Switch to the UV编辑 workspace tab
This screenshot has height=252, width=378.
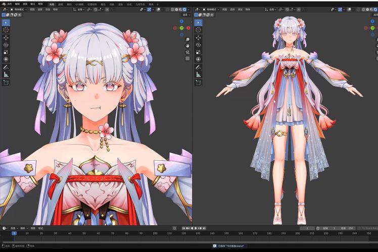coord(79,5)
